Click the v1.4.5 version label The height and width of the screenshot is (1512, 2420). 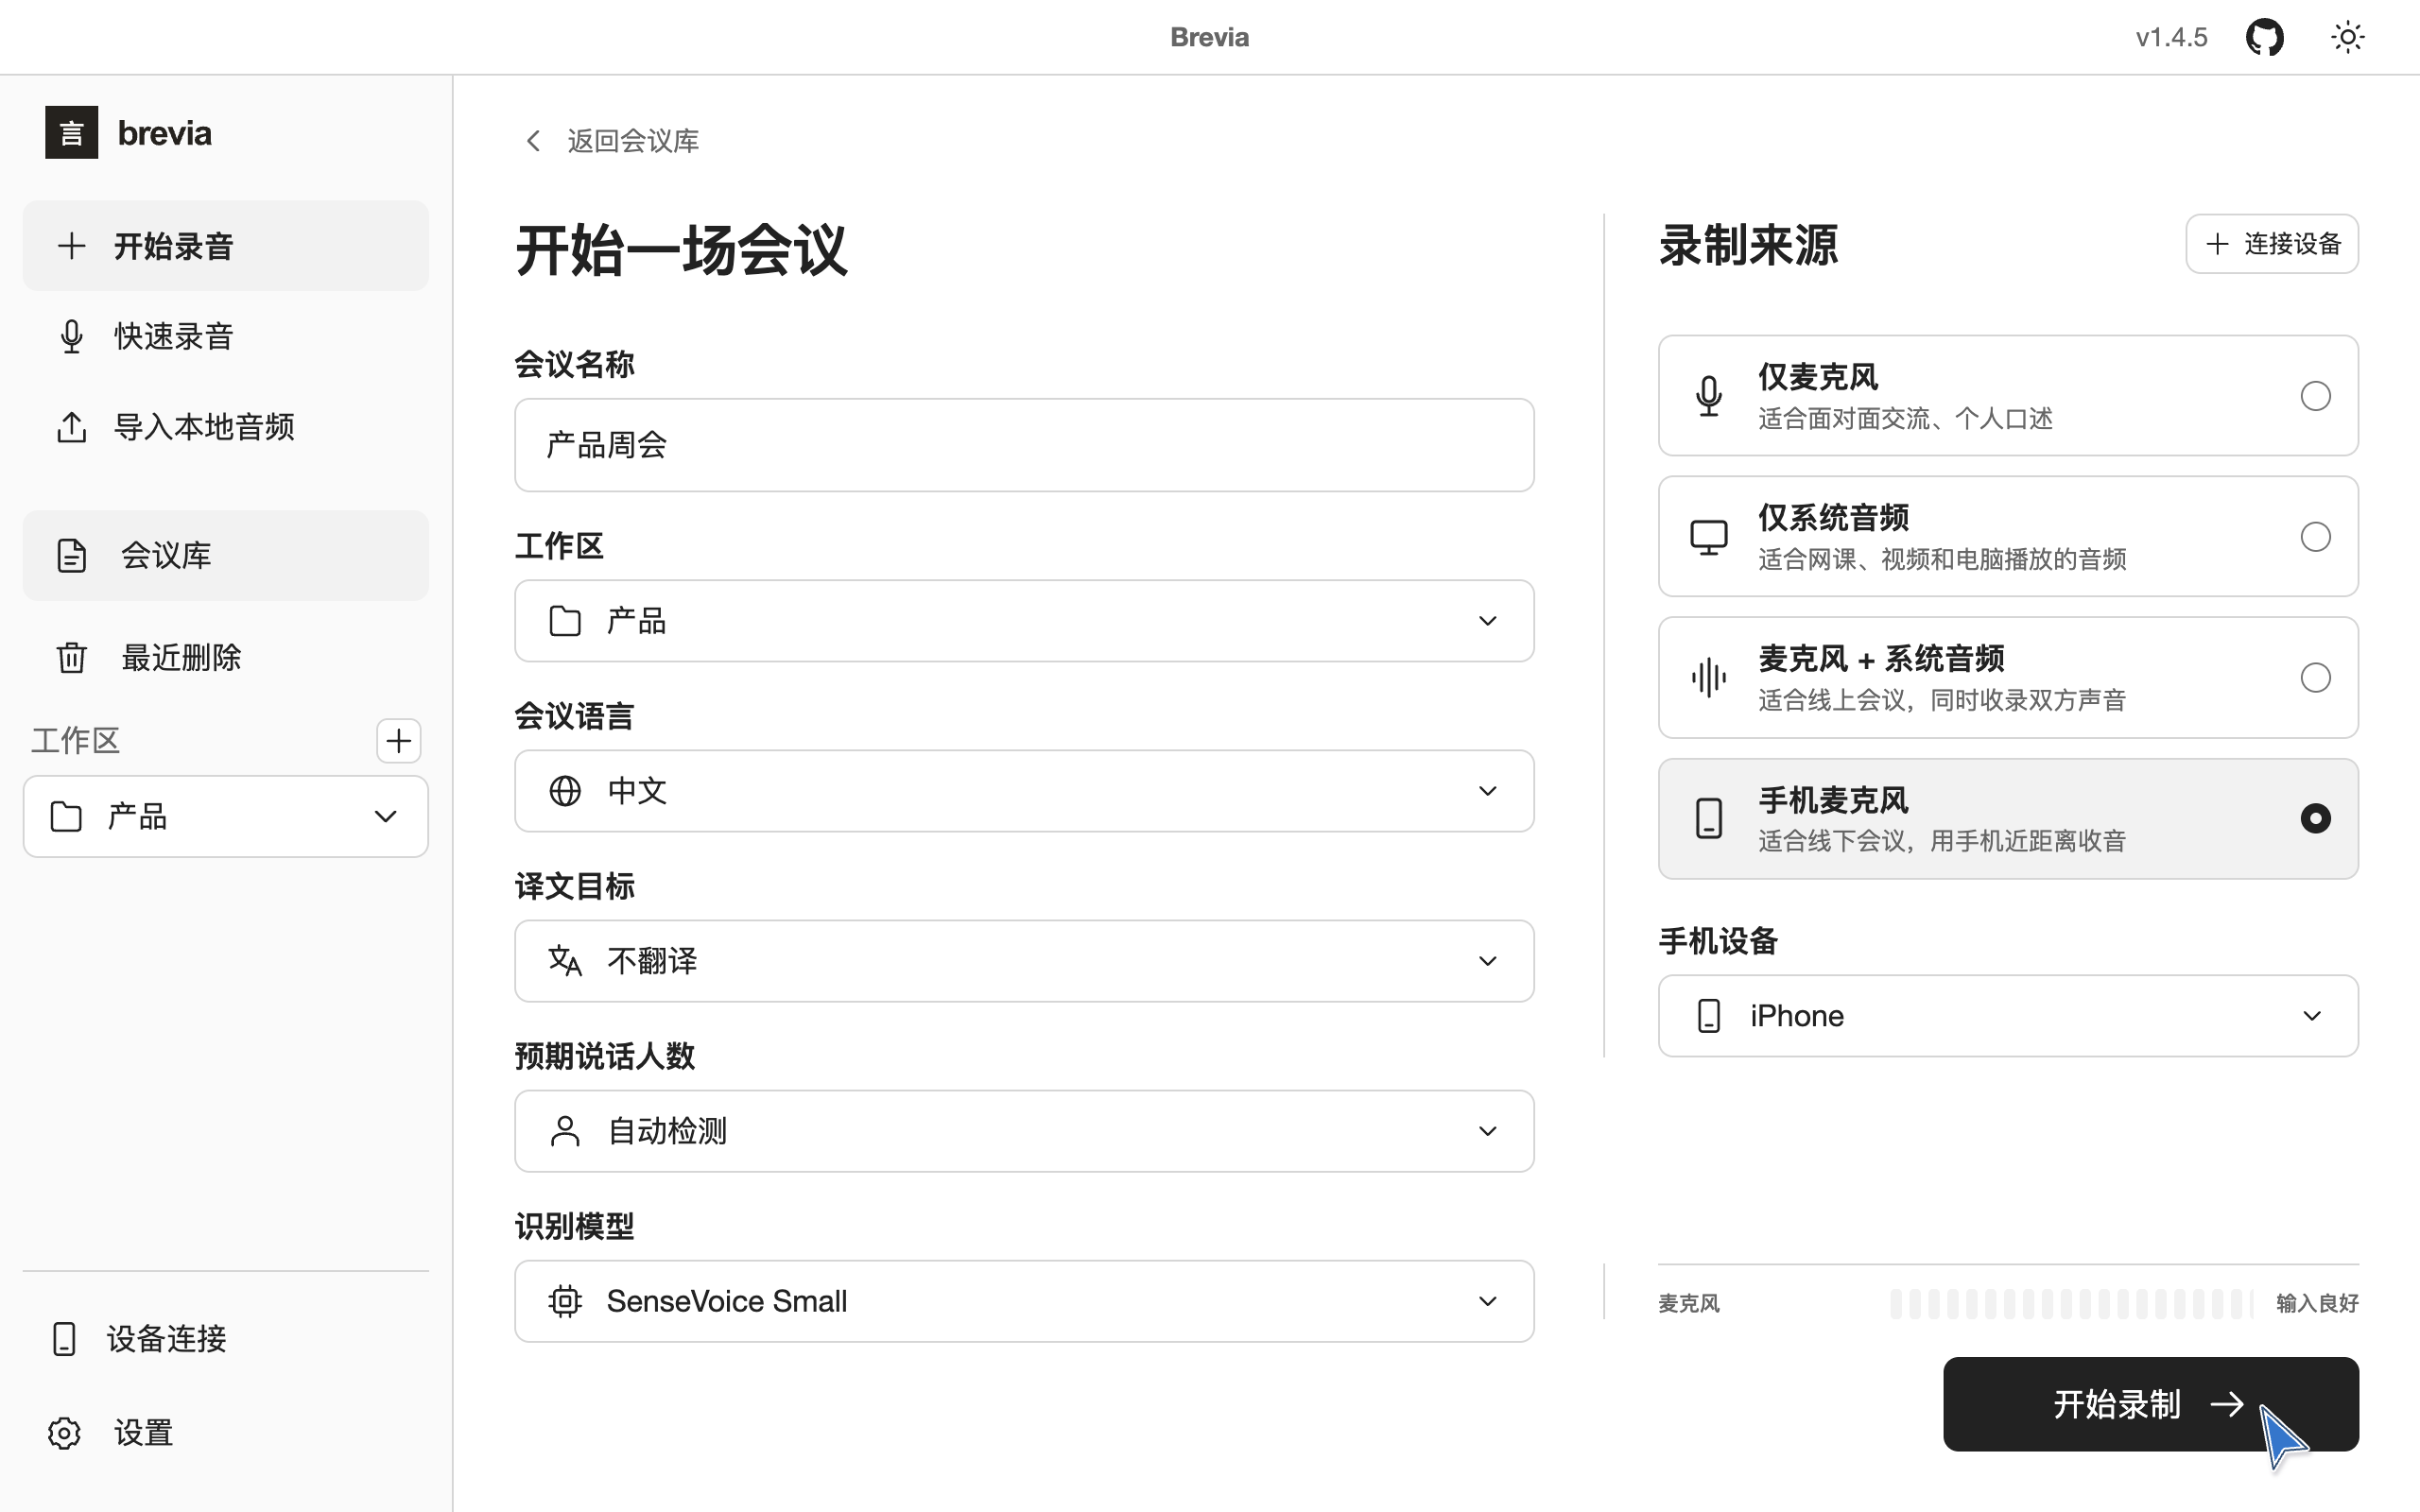click(x=2171, y=38)
